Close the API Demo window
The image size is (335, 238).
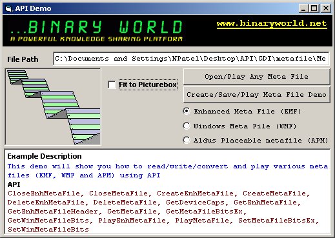point(326,8)
